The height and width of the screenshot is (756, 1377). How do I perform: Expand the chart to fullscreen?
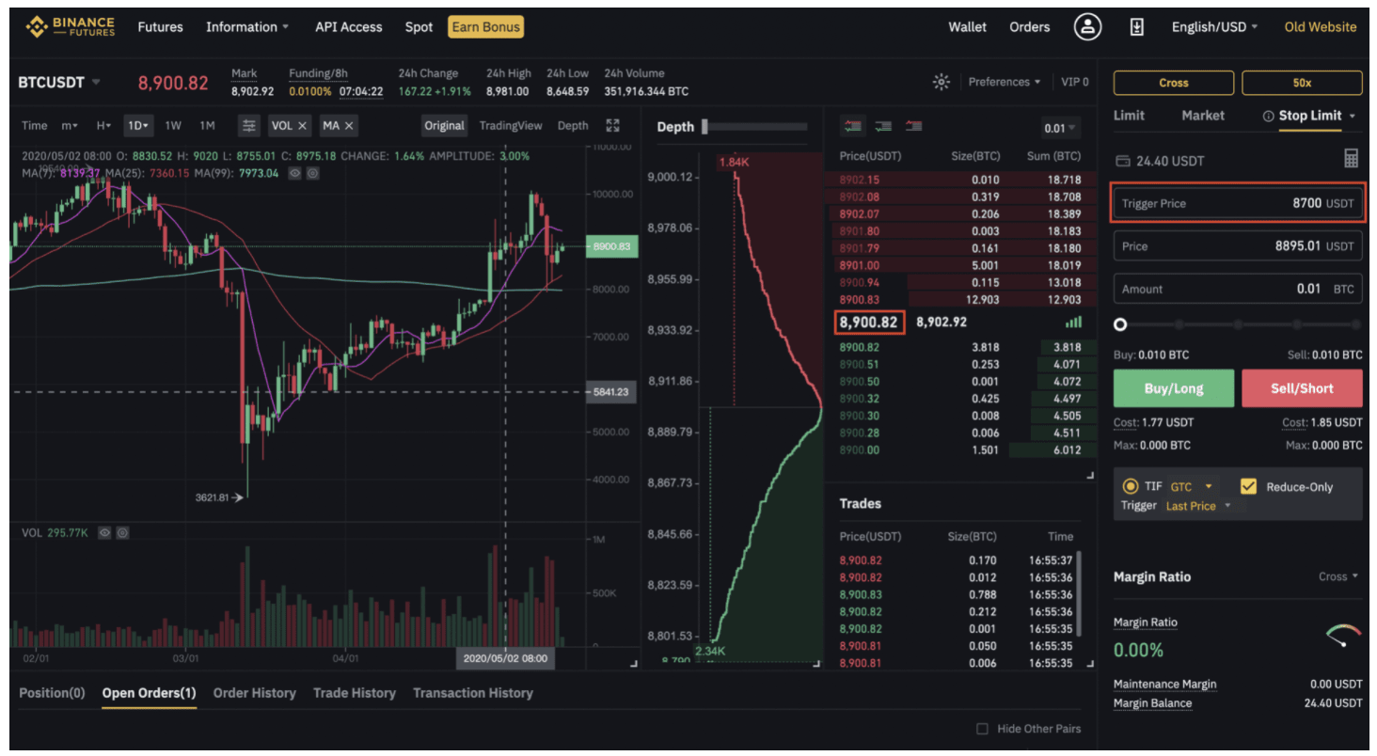pyautogui.click(x=613, y=125)
